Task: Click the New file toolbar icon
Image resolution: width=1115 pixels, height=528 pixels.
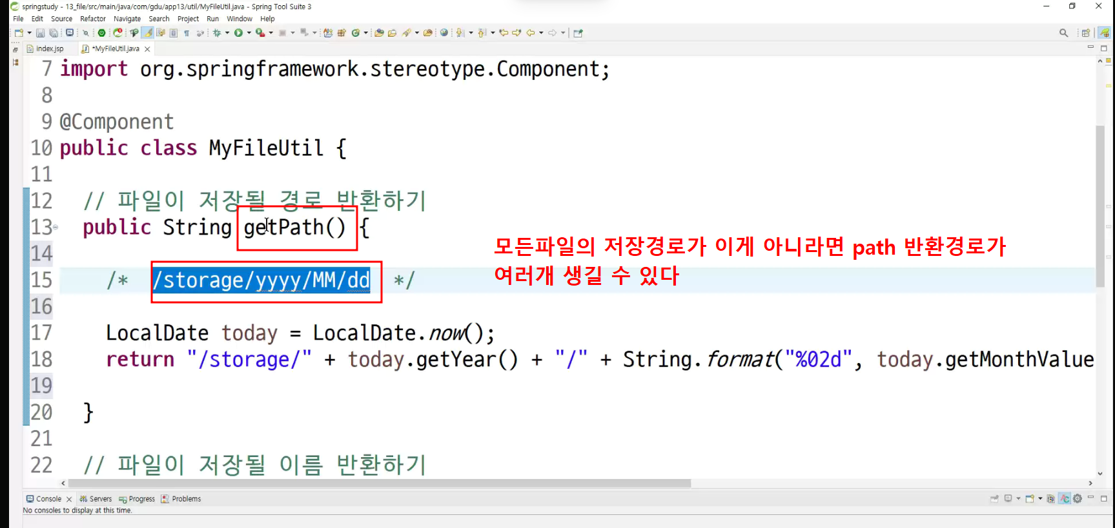Action: 19,33
